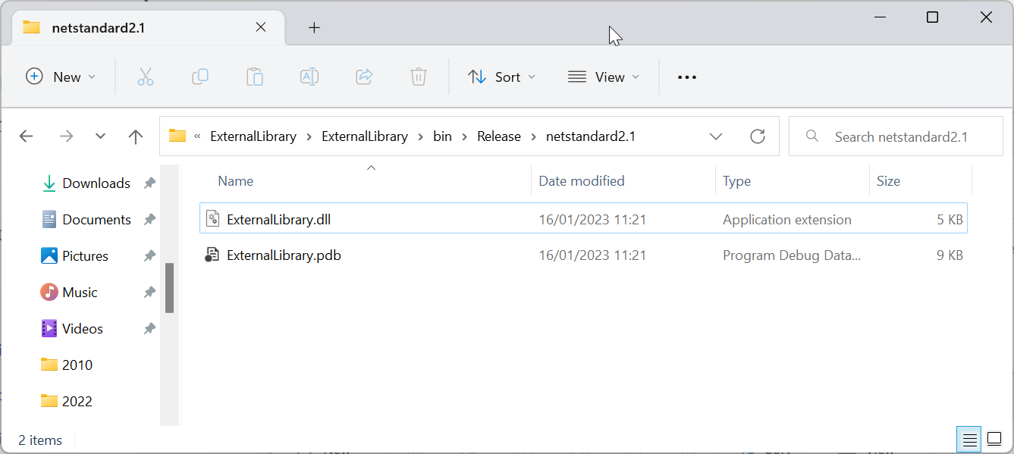Open Pictures in the navigation pane
The width and height of the screenshot is (1014, 454).
[x=85, y=255]
